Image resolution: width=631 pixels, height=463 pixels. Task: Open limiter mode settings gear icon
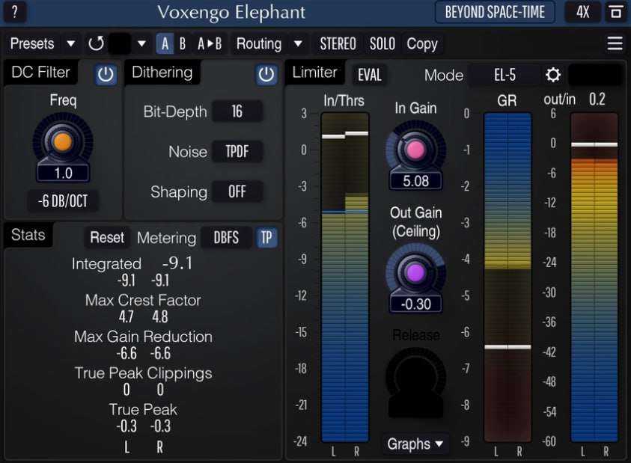pos(553,75)
